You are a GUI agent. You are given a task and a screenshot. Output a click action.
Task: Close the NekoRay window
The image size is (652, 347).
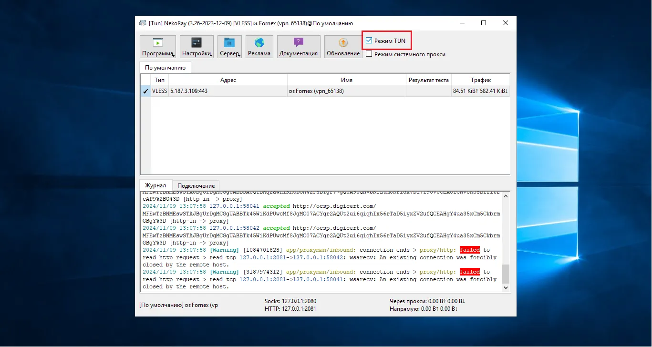click(506, 23)
